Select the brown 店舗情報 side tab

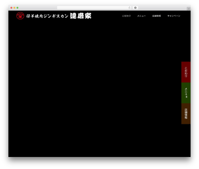tap(186, 114)
